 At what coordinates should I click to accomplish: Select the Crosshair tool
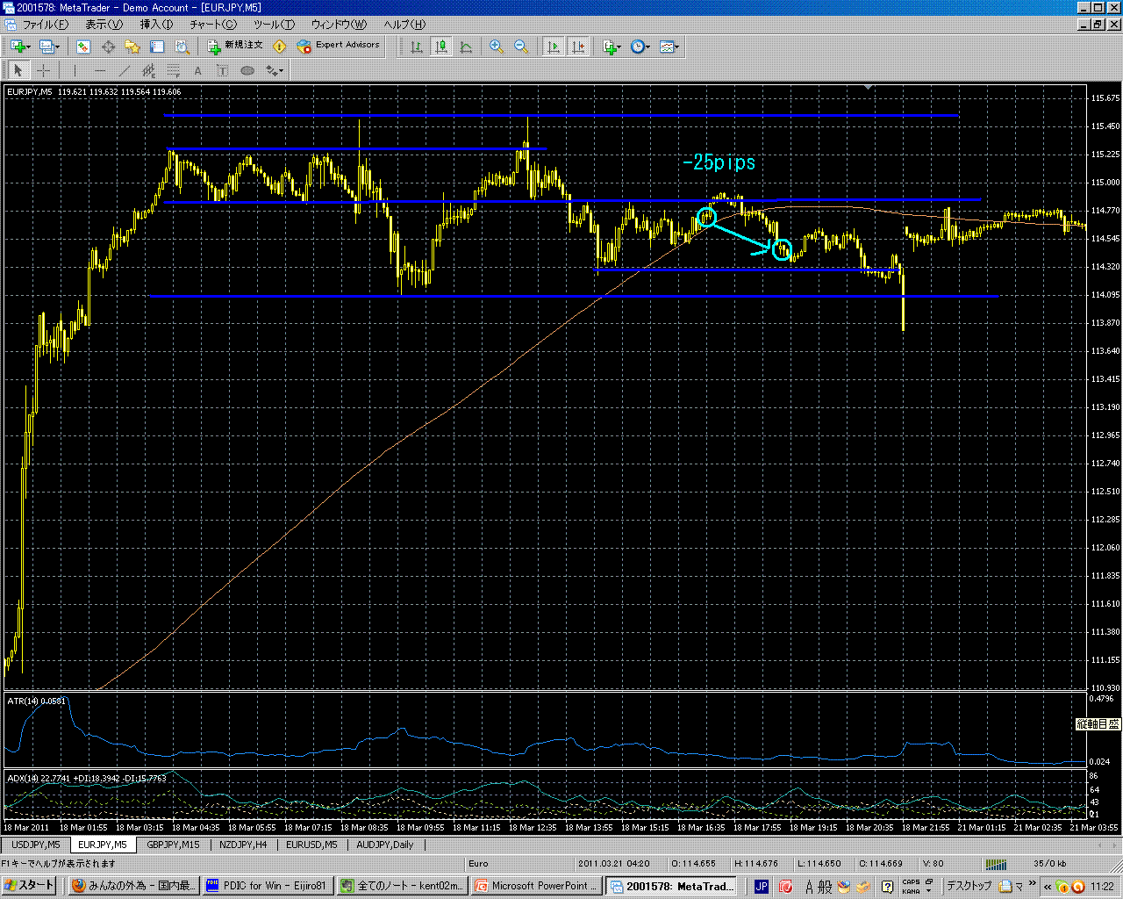tap(43, 71)
